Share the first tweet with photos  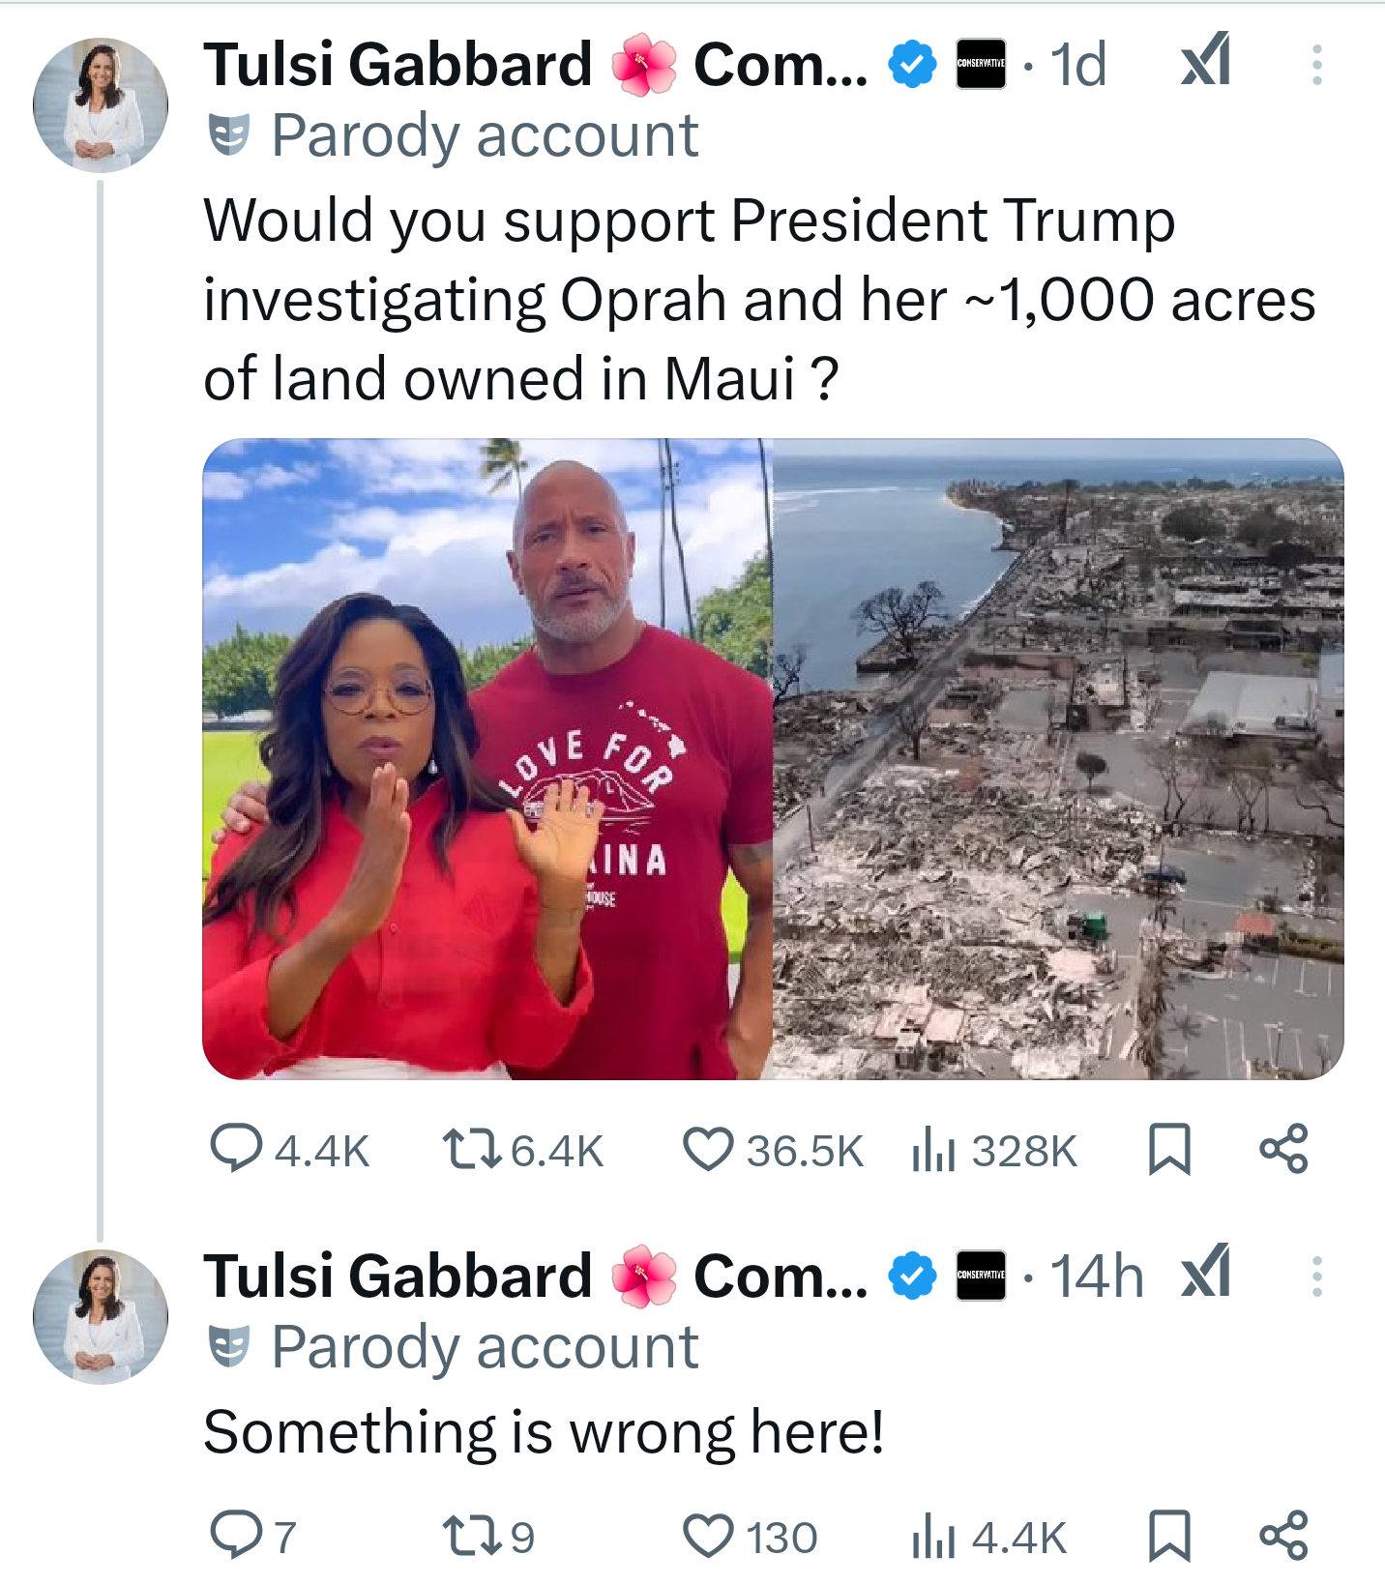tap(1283, 1149)
